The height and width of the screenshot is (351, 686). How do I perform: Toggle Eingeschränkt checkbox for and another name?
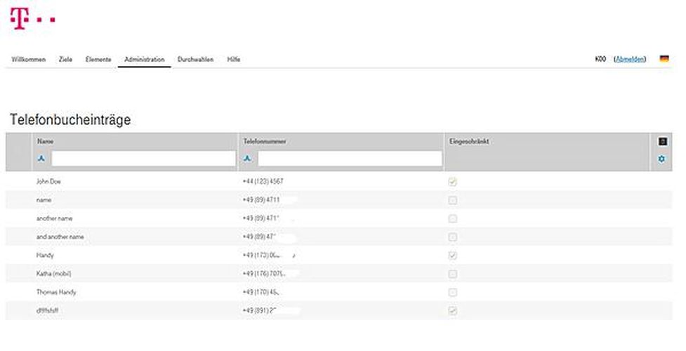click(x=453, y=237)
